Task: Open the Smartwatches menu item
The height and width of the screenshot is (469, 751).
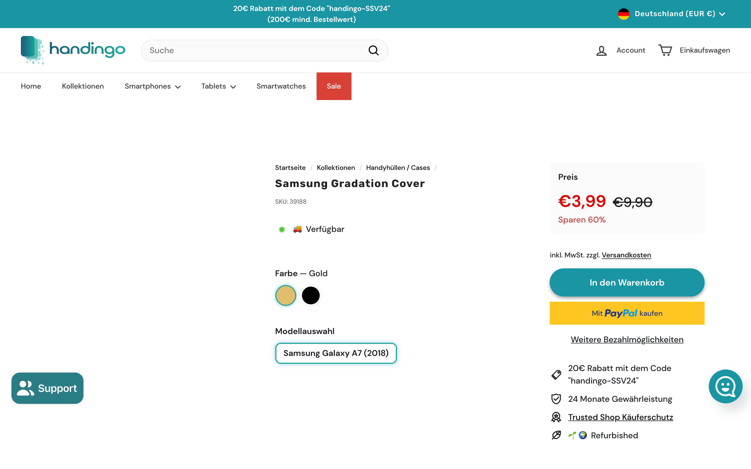Action: coord(281,86)
